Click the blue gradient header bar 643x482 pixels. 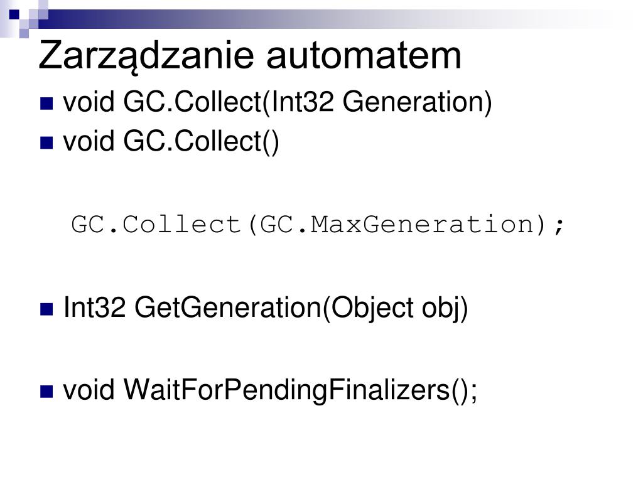tap(328, 19)
